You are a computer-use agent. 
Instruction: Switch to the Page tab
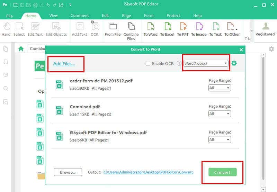pyautogui.click(x=126, y=16)
